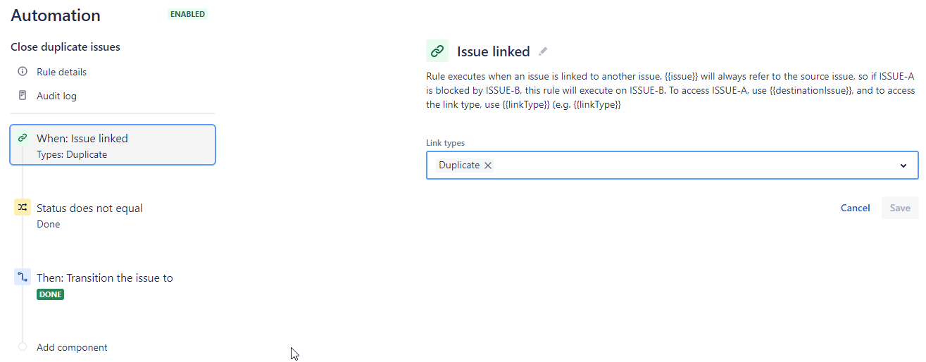Click the Cancel button
Image resolution: width=926 pixels, height=362 pixels.
pos(855,208)
